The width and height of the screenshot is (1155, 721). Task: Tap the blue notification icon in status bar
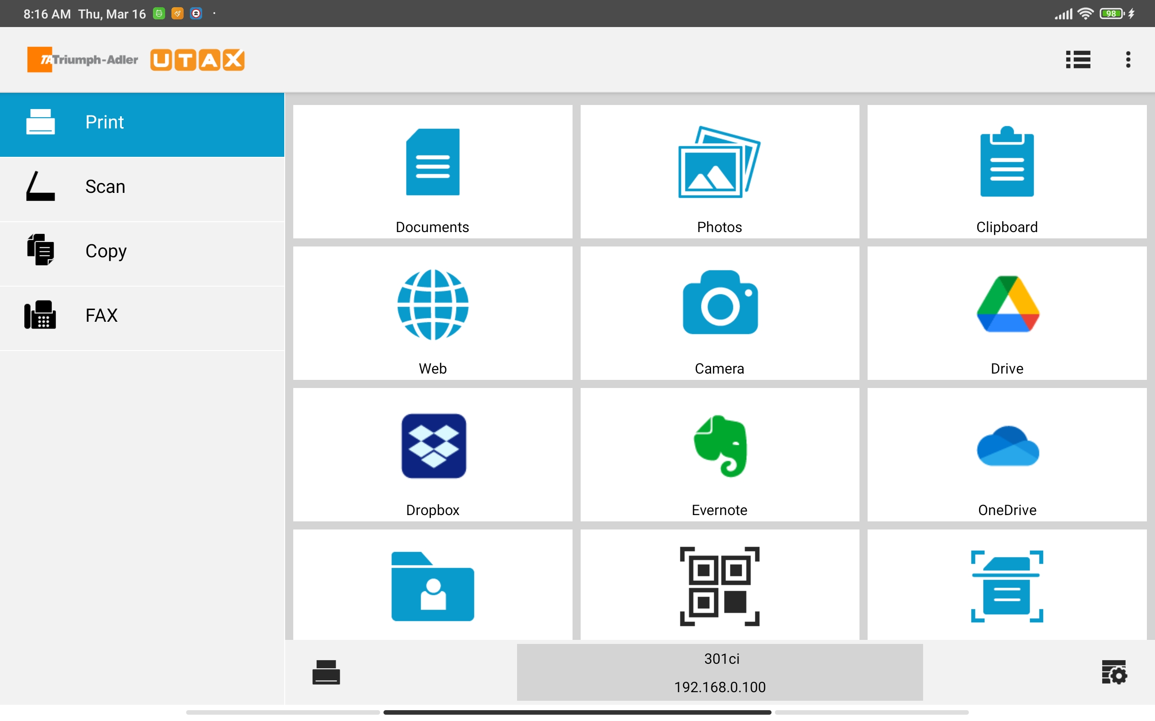point(196,14)
